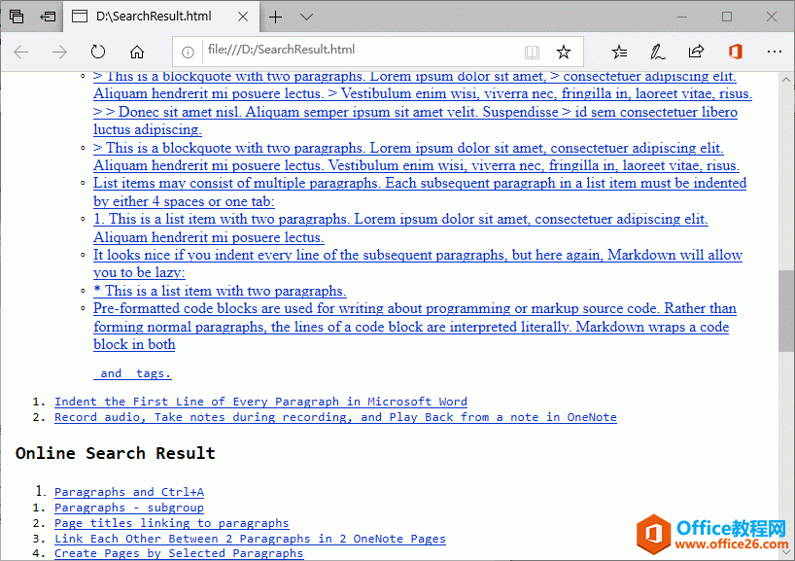
Task: Open the browser home page
Action: tap(136, 52)
